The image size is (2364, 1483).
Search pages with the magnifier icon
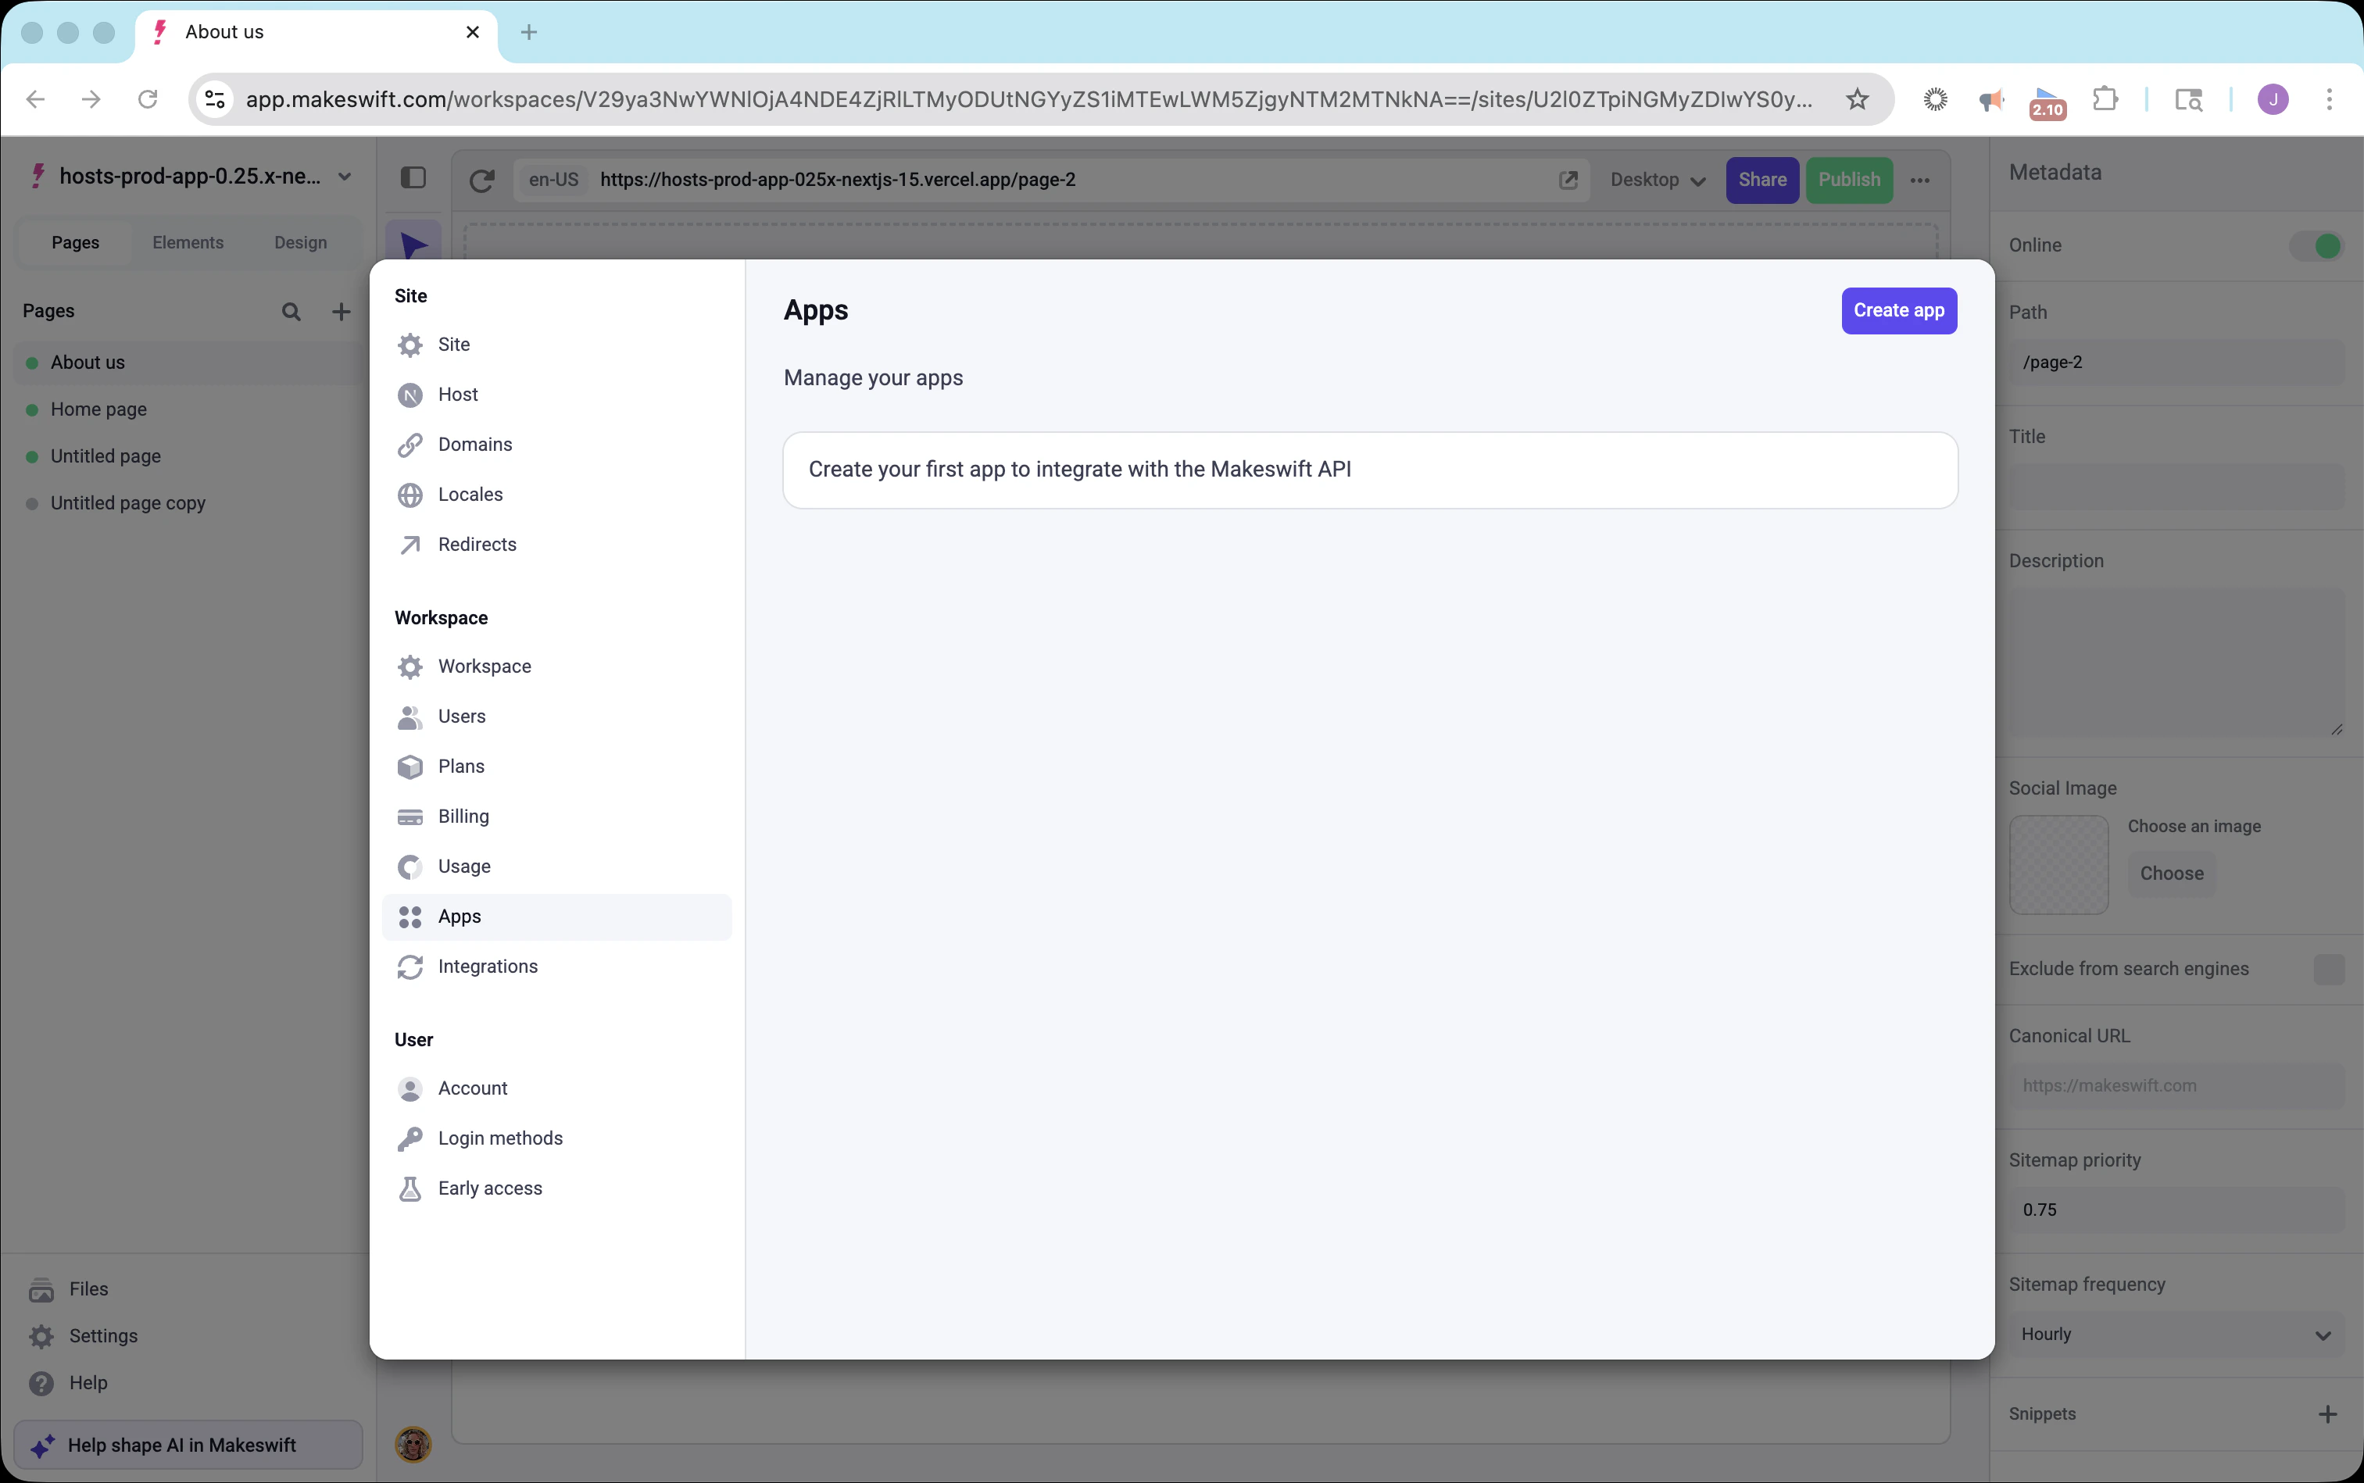pyautogui.click(x=291, y=311)
